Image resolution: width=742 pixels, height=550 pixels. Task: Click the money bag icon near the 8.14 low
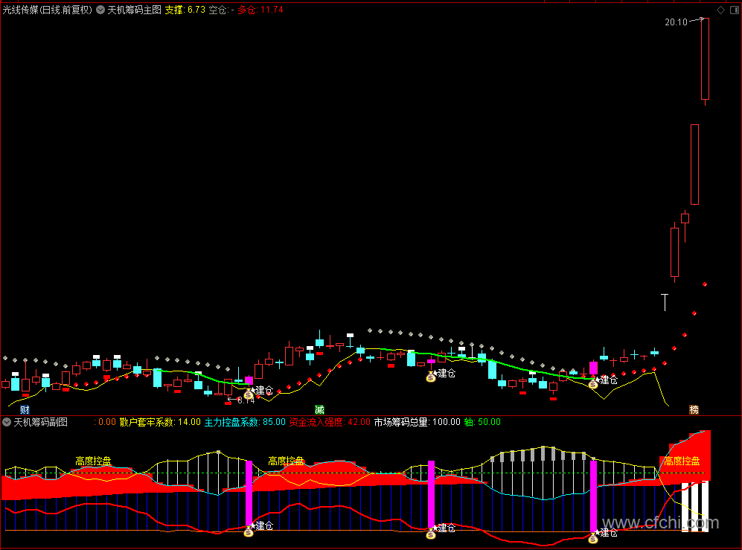click(x=249, y=394)
